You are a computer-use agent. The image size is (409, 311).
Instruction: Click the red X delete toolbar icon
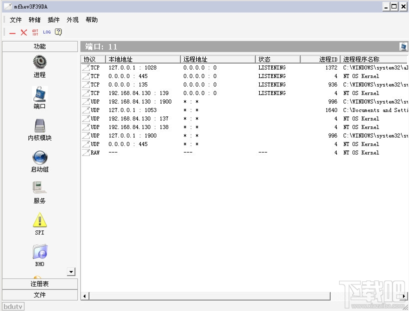[23, 32]
